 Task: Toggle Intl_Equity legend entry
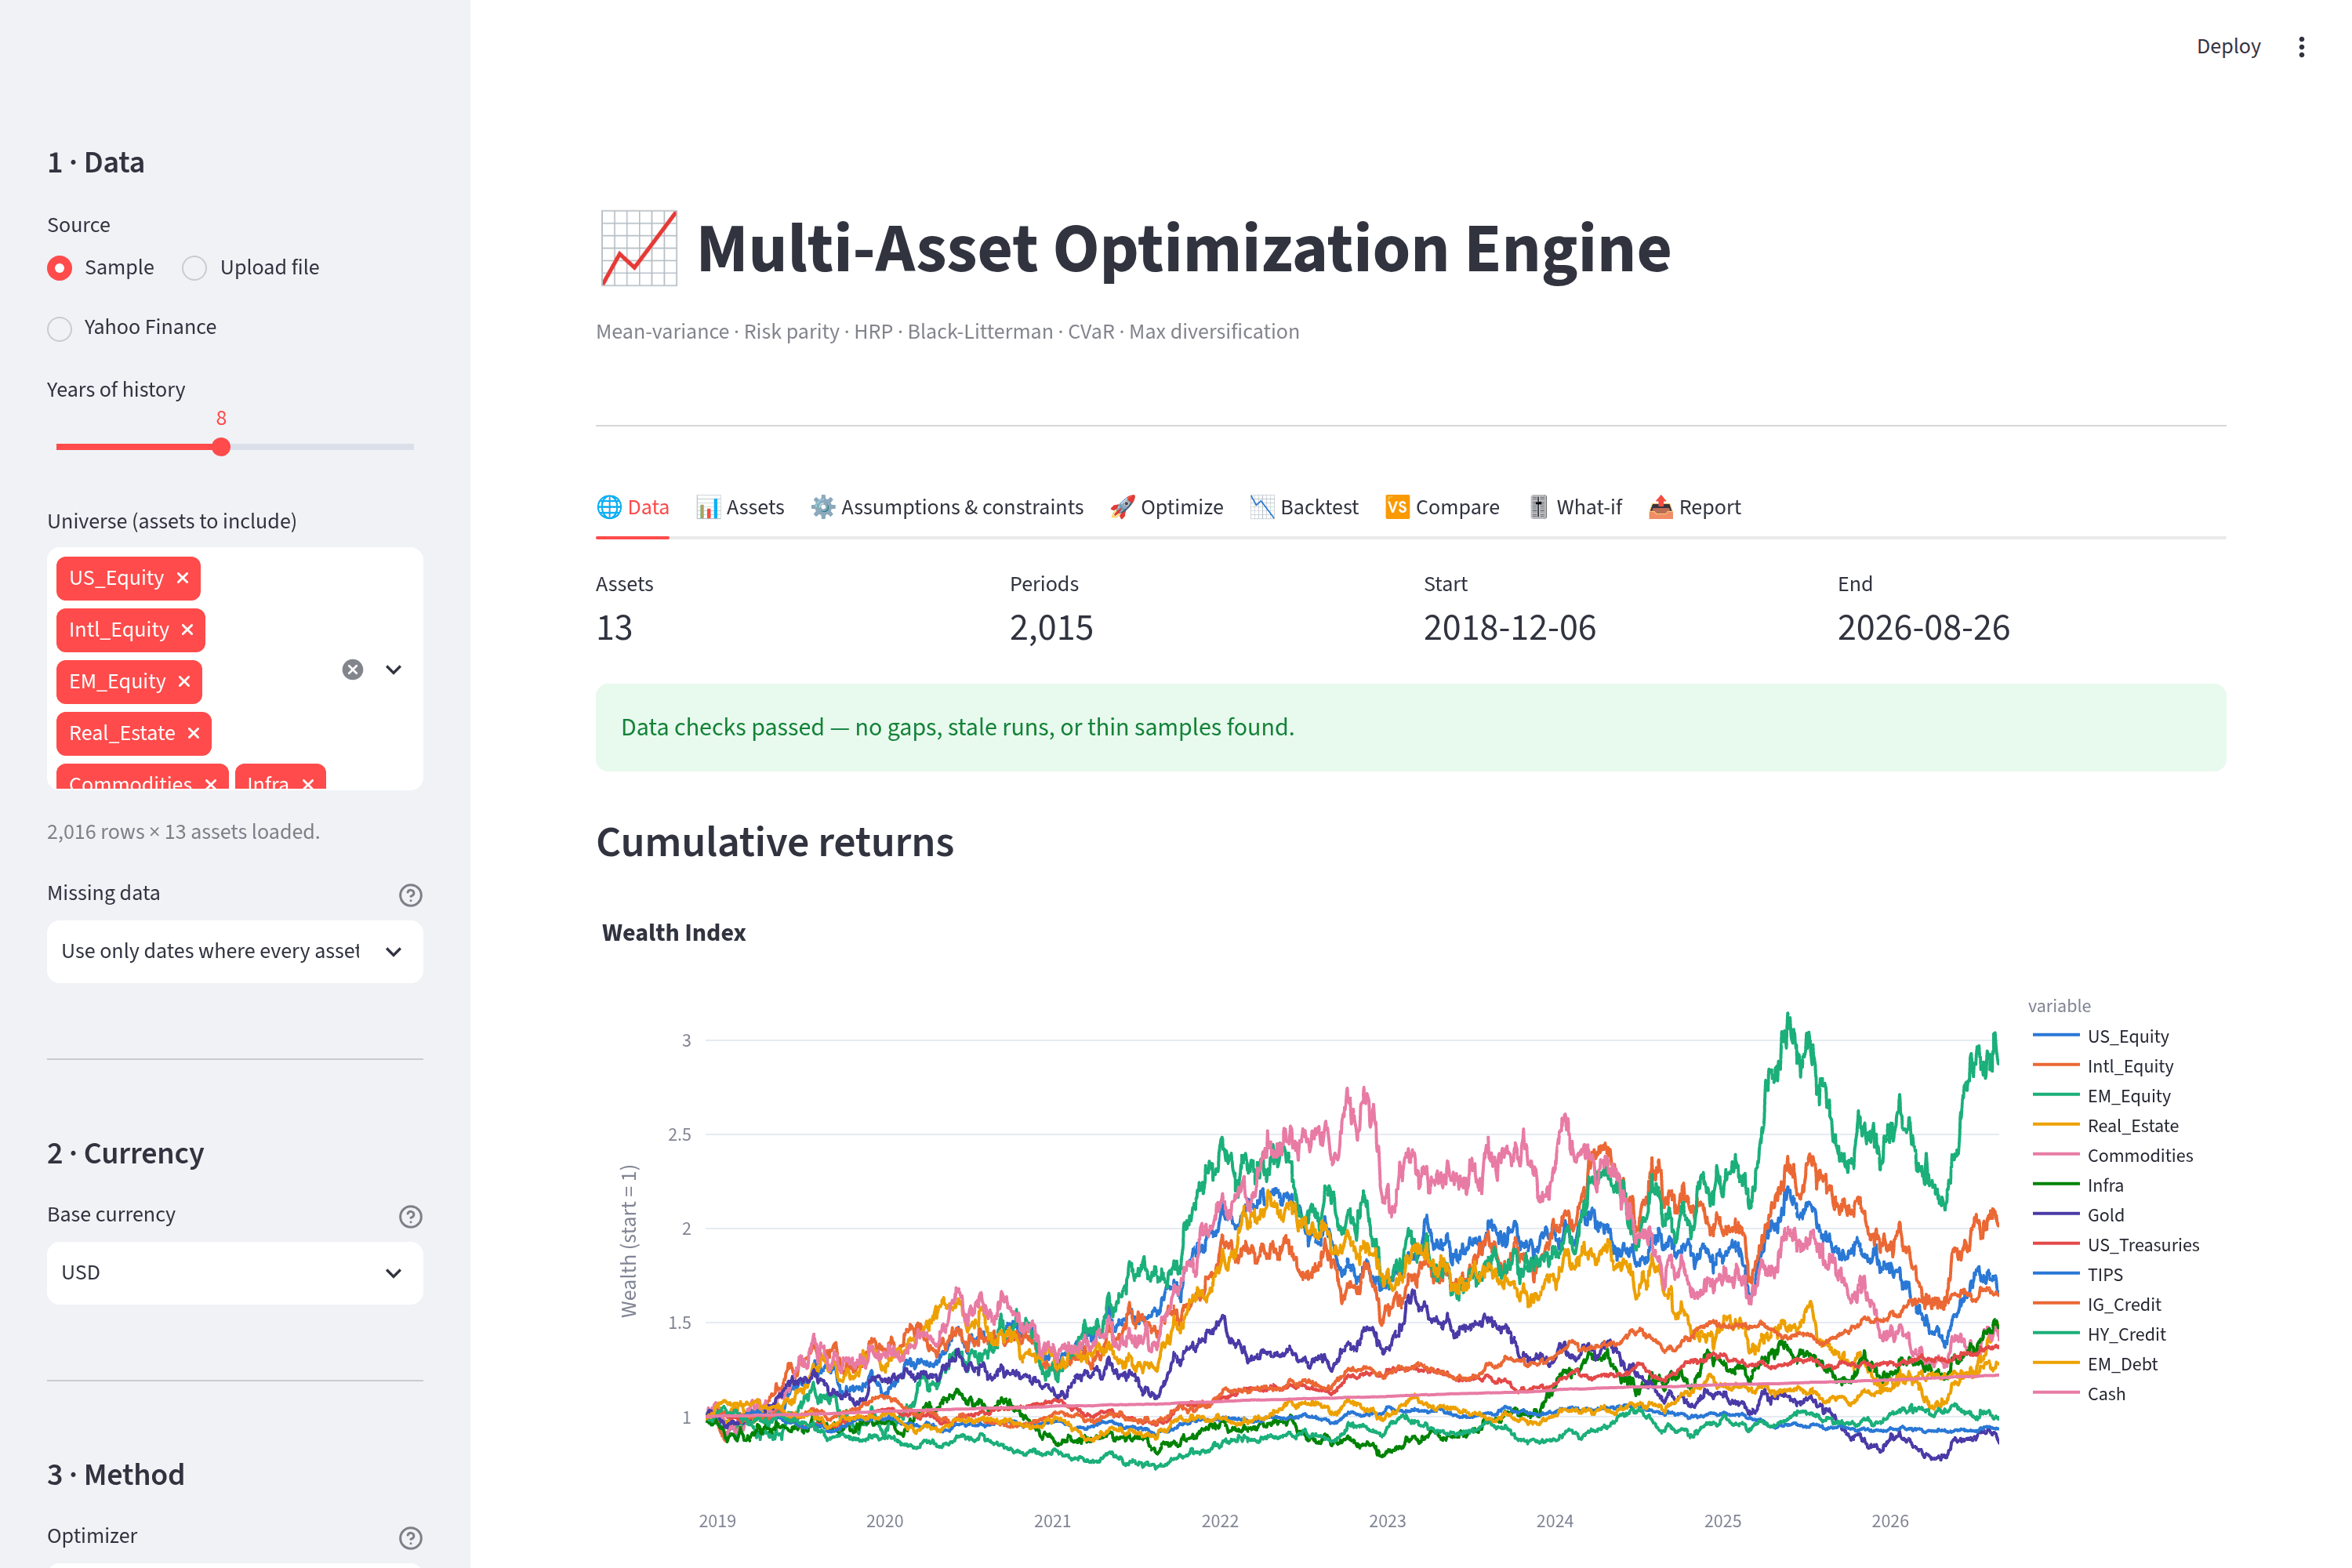2104,1066
